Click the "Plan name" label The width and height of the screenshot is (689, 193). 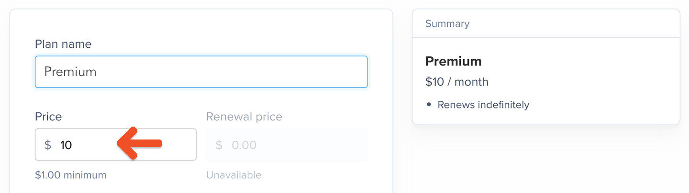point(63,44)
